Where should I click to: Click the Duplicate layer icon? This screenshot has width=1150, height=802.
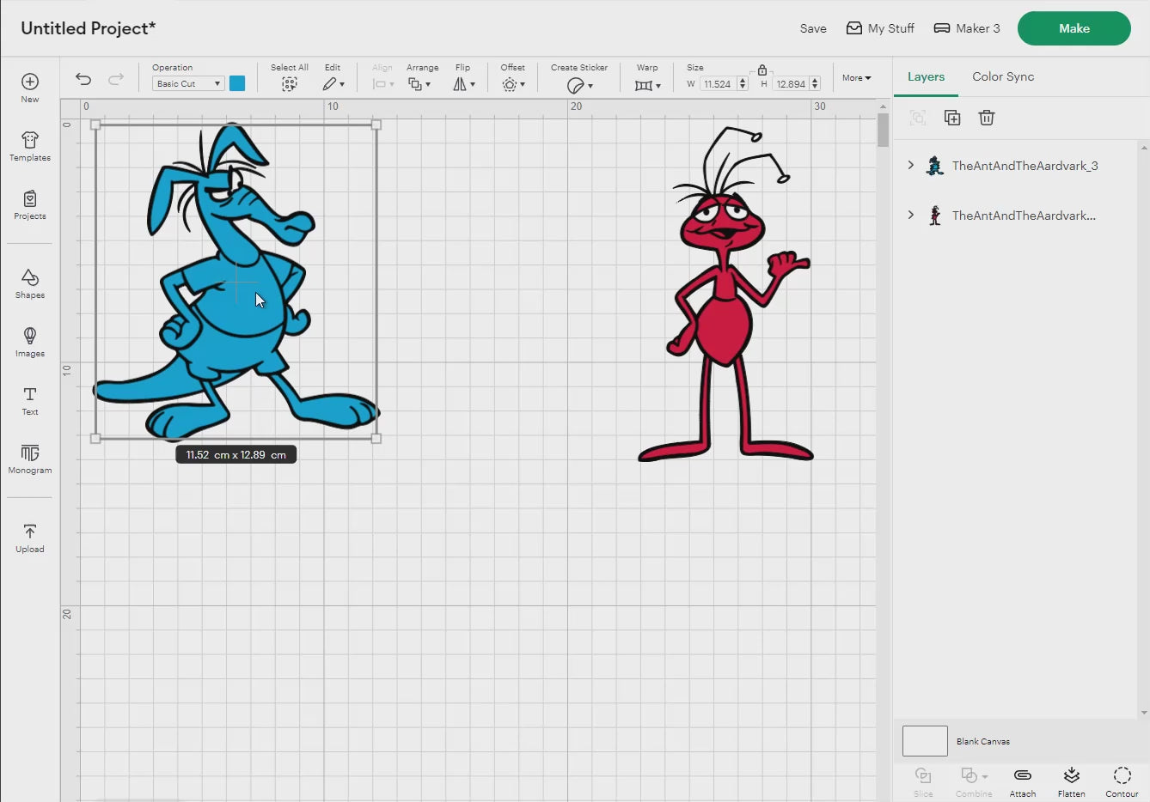[x=952, y=118]
